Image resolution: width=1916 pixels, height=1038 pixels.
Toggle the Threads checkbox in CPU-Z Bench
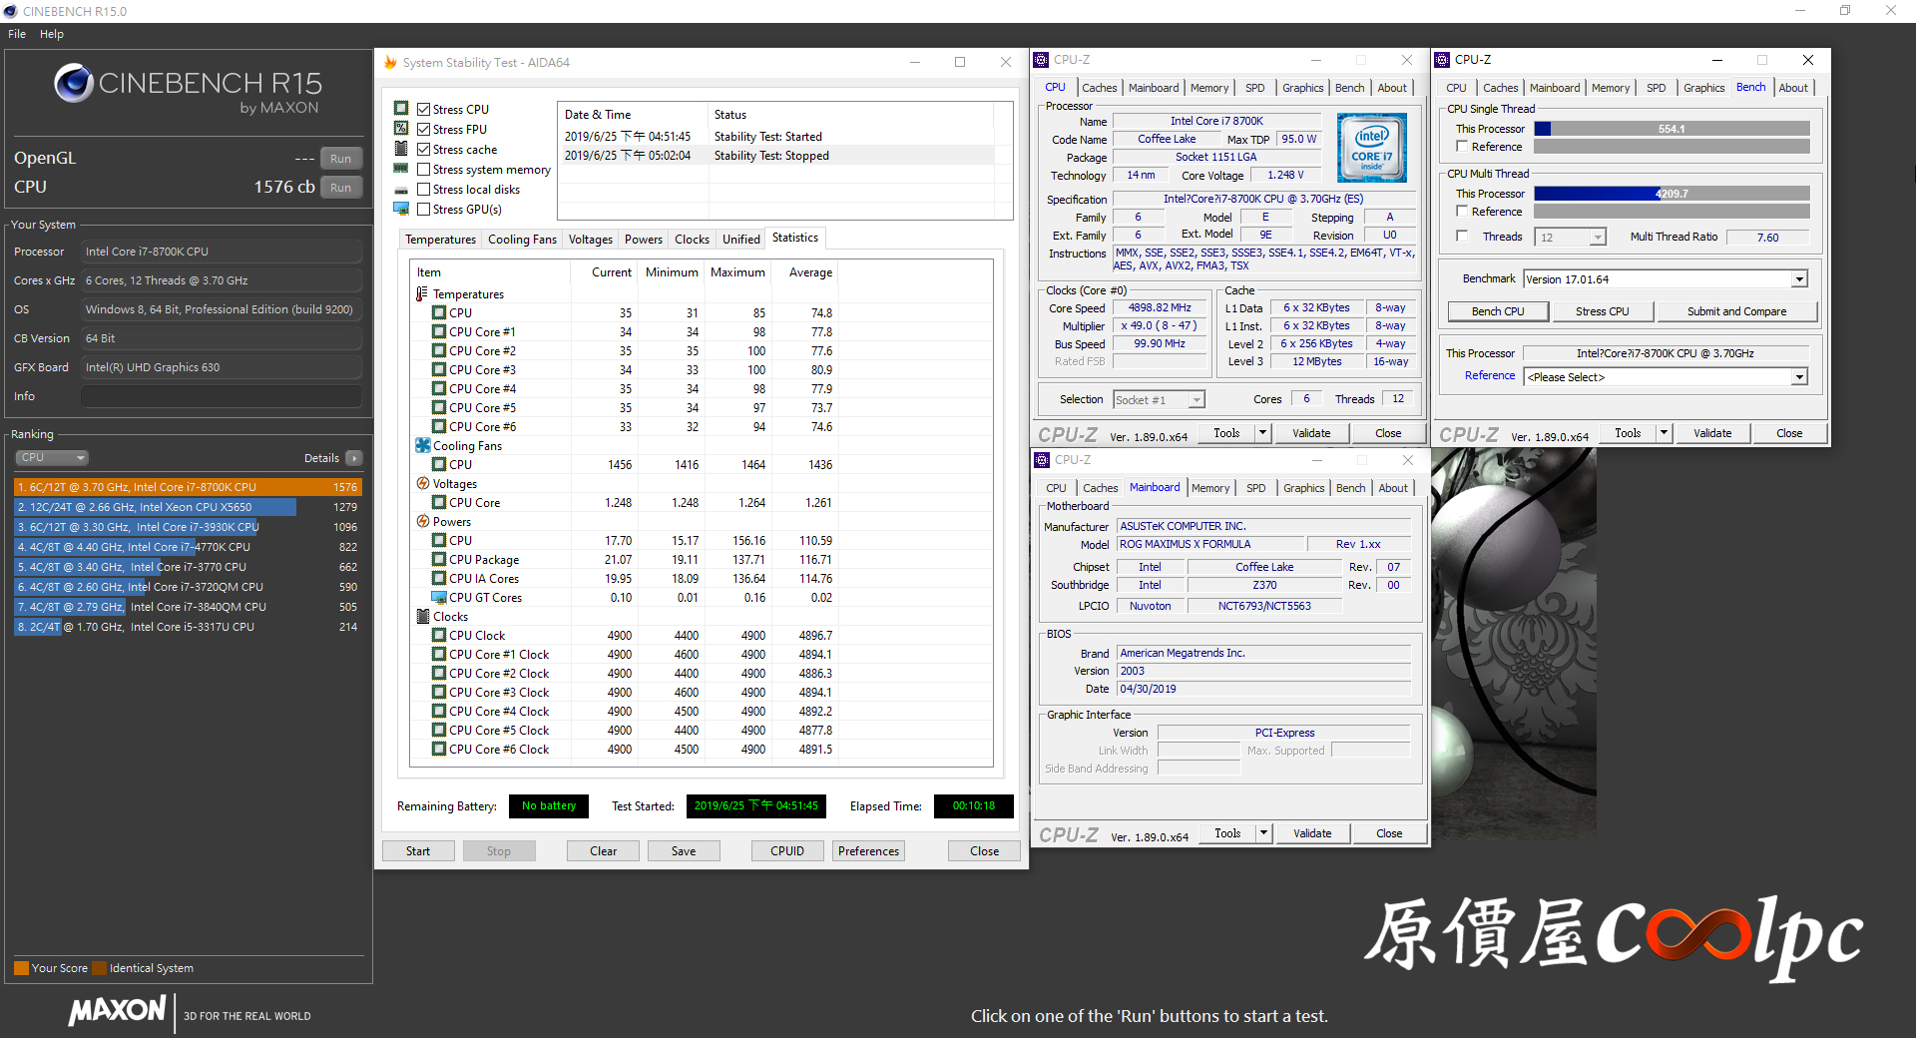1462,237
